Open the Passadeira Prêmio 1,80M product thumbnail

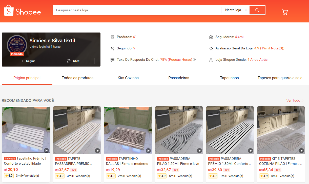(230, 130)
